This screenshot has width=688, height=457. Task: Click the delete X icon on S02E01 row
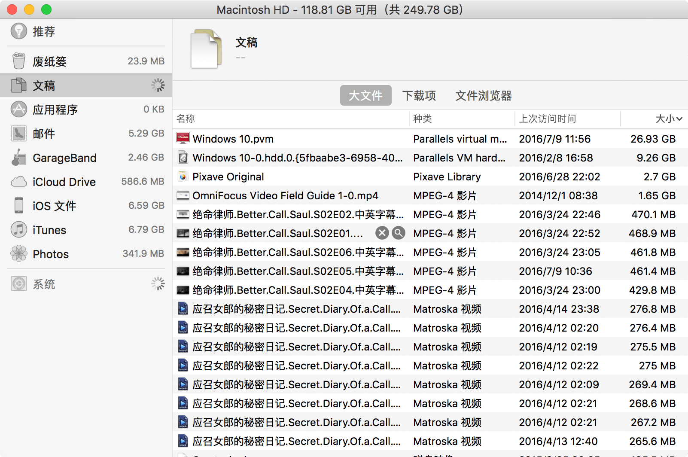[382, 233]
